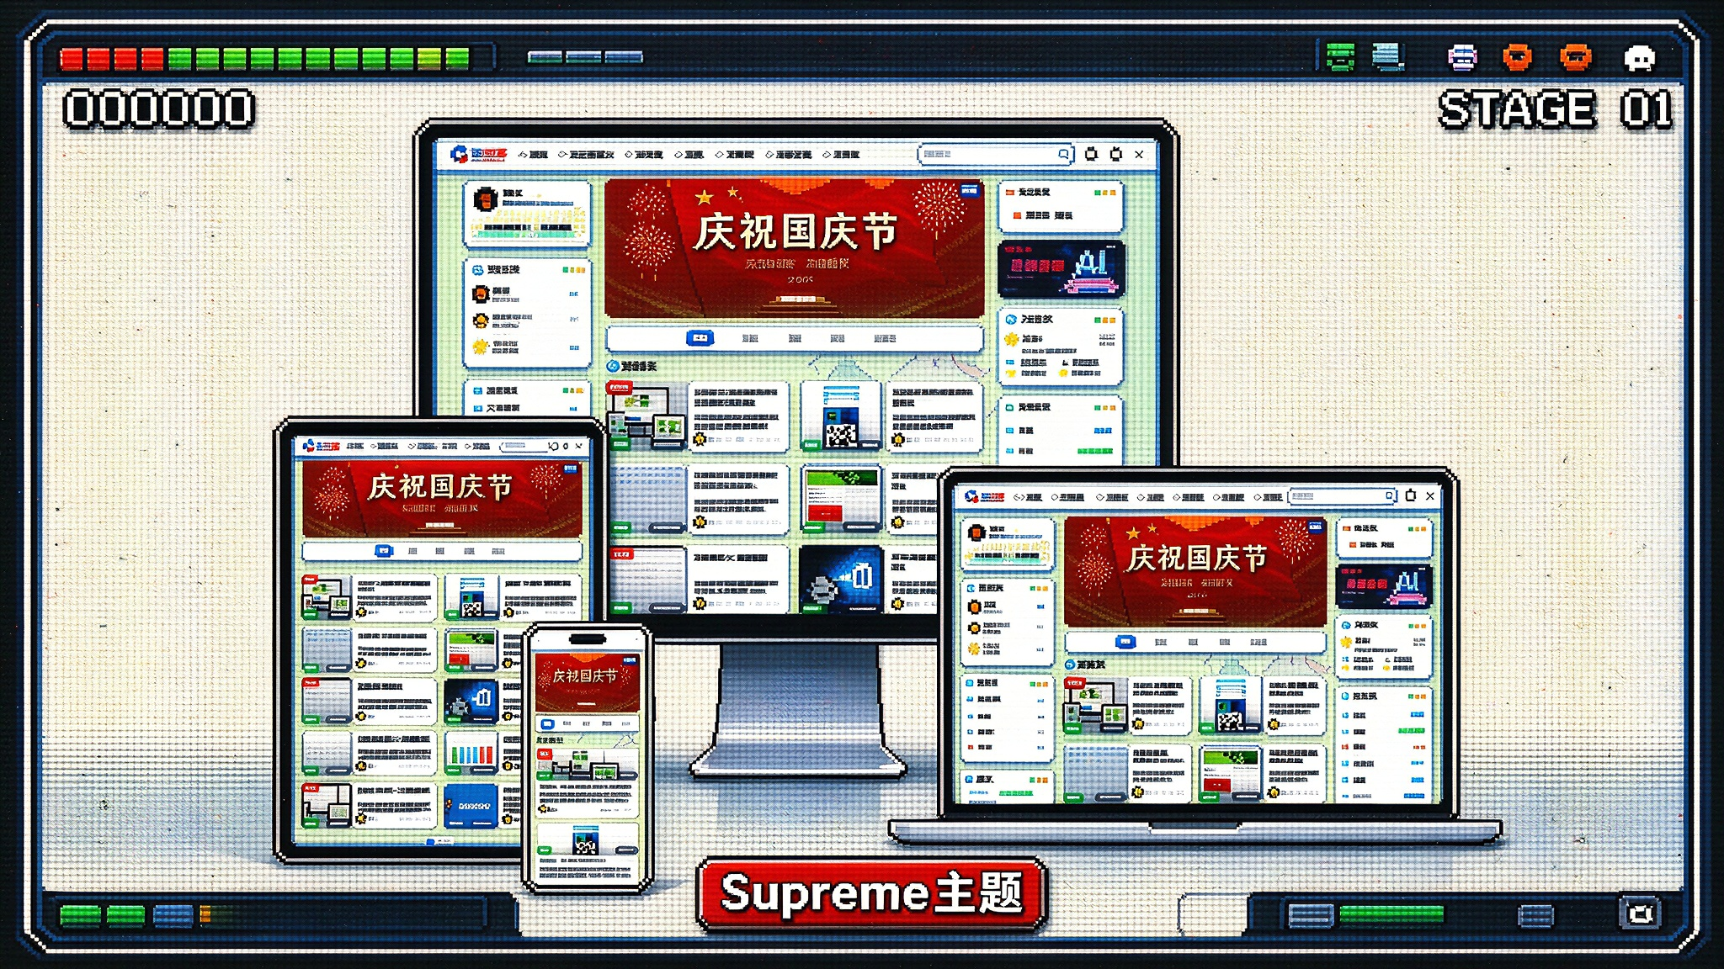Click the white ghost icon in top HUD
This screenshot has height=969, width=1724.
tap(1639, 57)
